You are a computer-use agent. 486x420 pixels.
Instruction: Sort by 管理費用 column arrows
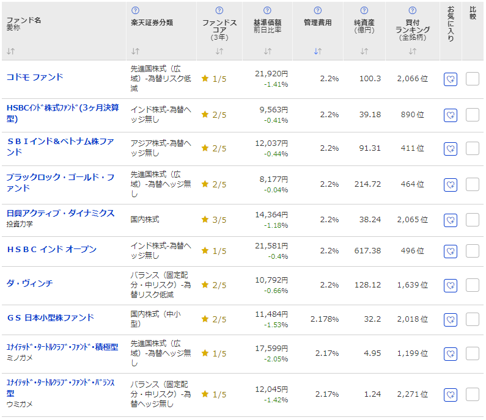pyautogui.click(x=318, y=51)
